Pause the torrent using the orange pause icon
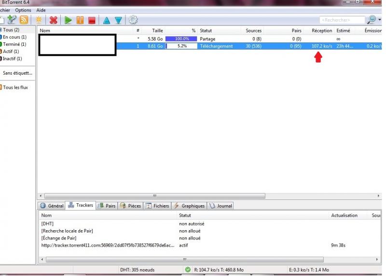The width and height of the screenshot is (386, 276). coord(80,20)
